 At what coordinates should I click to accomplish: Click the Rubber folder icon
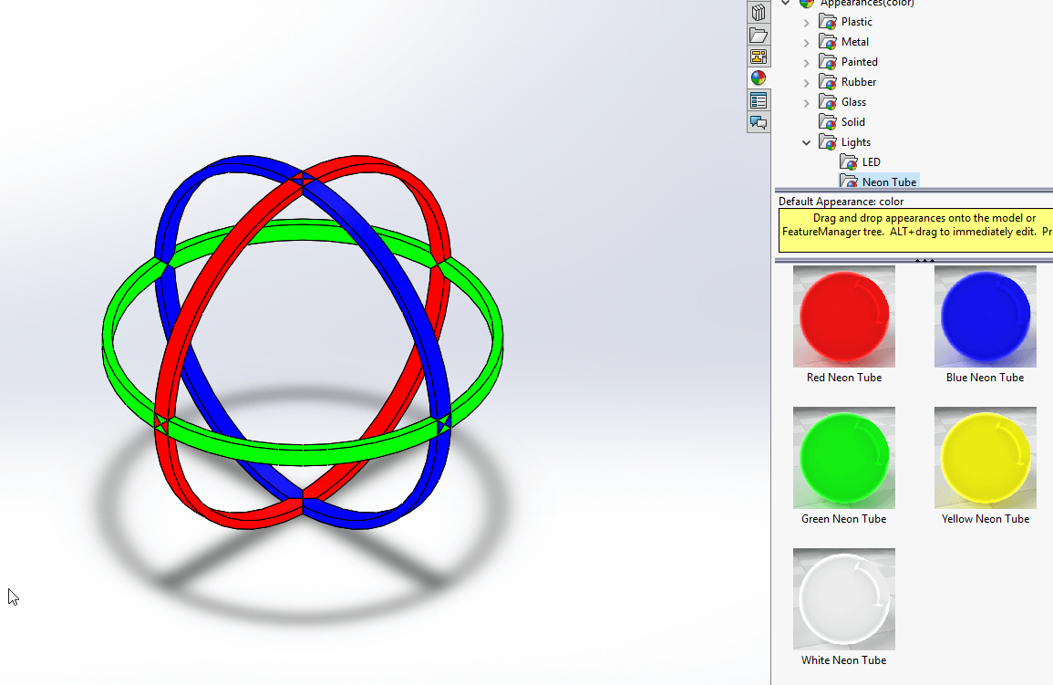click(828, 82)
